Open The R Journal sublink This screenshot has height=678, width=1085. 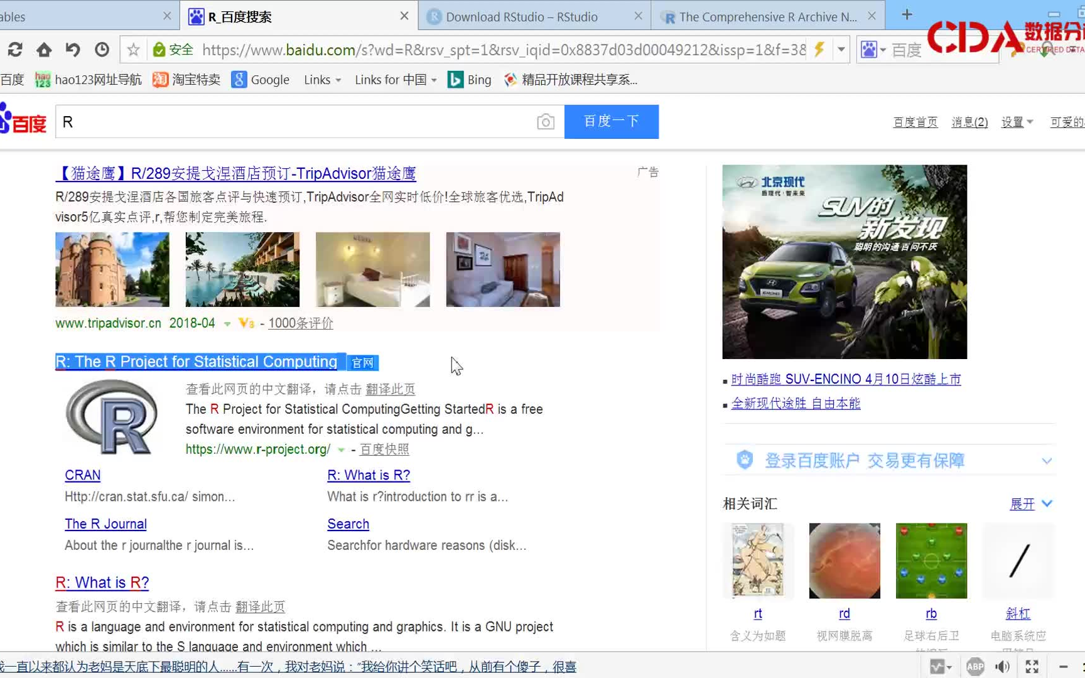pyautogui.click(x=105, y=524)
